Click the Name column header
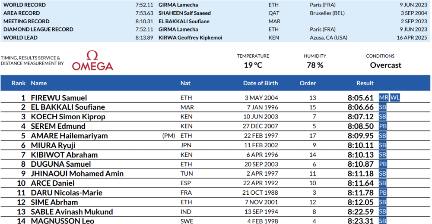 click(x=39, y=83)
